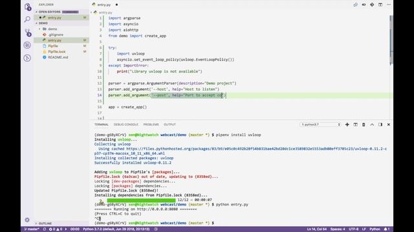The image size is (414, 232).
Task: Click the open changes icon in the editor toolbar
Action: pos(355,5)
